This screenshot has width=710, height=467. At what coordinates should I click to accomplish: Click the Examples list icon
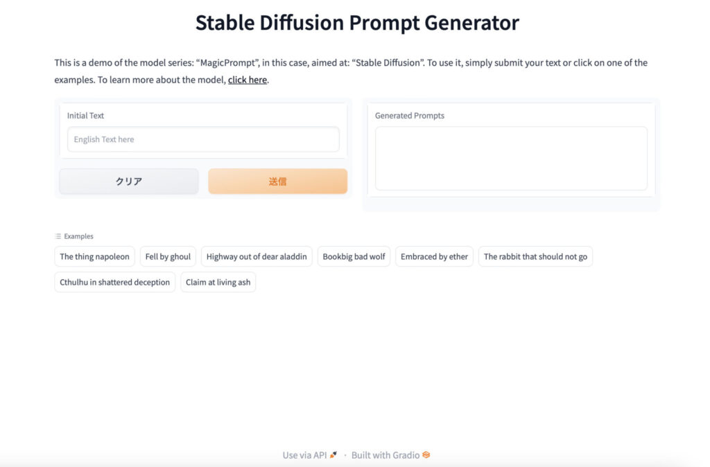(x=58, y=236)
